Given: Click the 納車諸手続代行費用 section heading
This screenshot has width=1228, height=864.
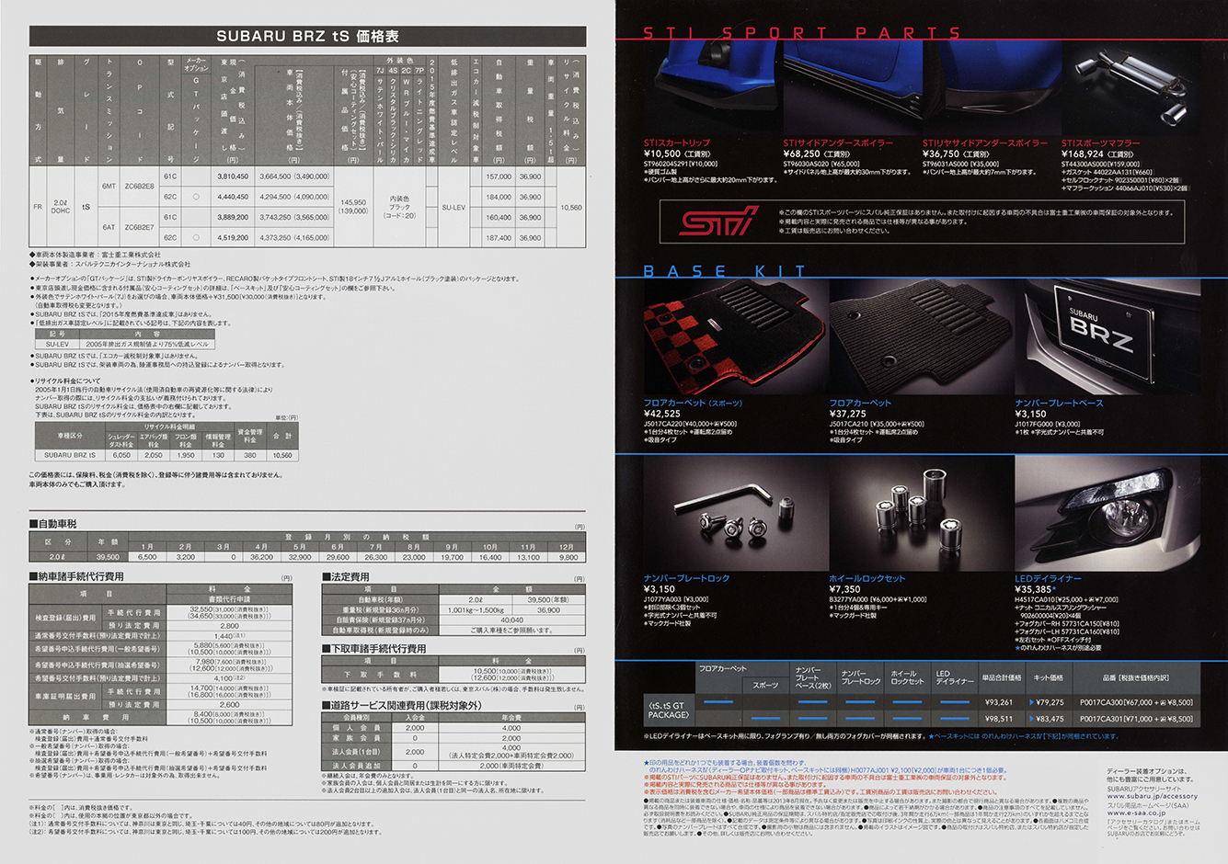Looking at the screenshot, I should pos(76,576).
